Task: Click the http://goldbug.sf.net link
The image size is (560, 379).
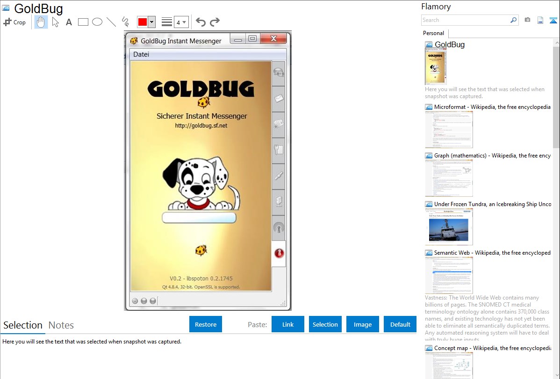Action: tap(201, 125)
